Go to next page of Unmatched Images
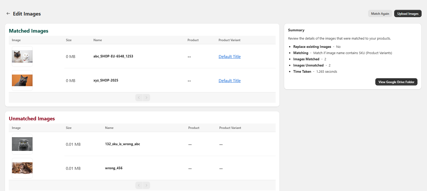This screenshot has width=427, height=191. (146, 185)
